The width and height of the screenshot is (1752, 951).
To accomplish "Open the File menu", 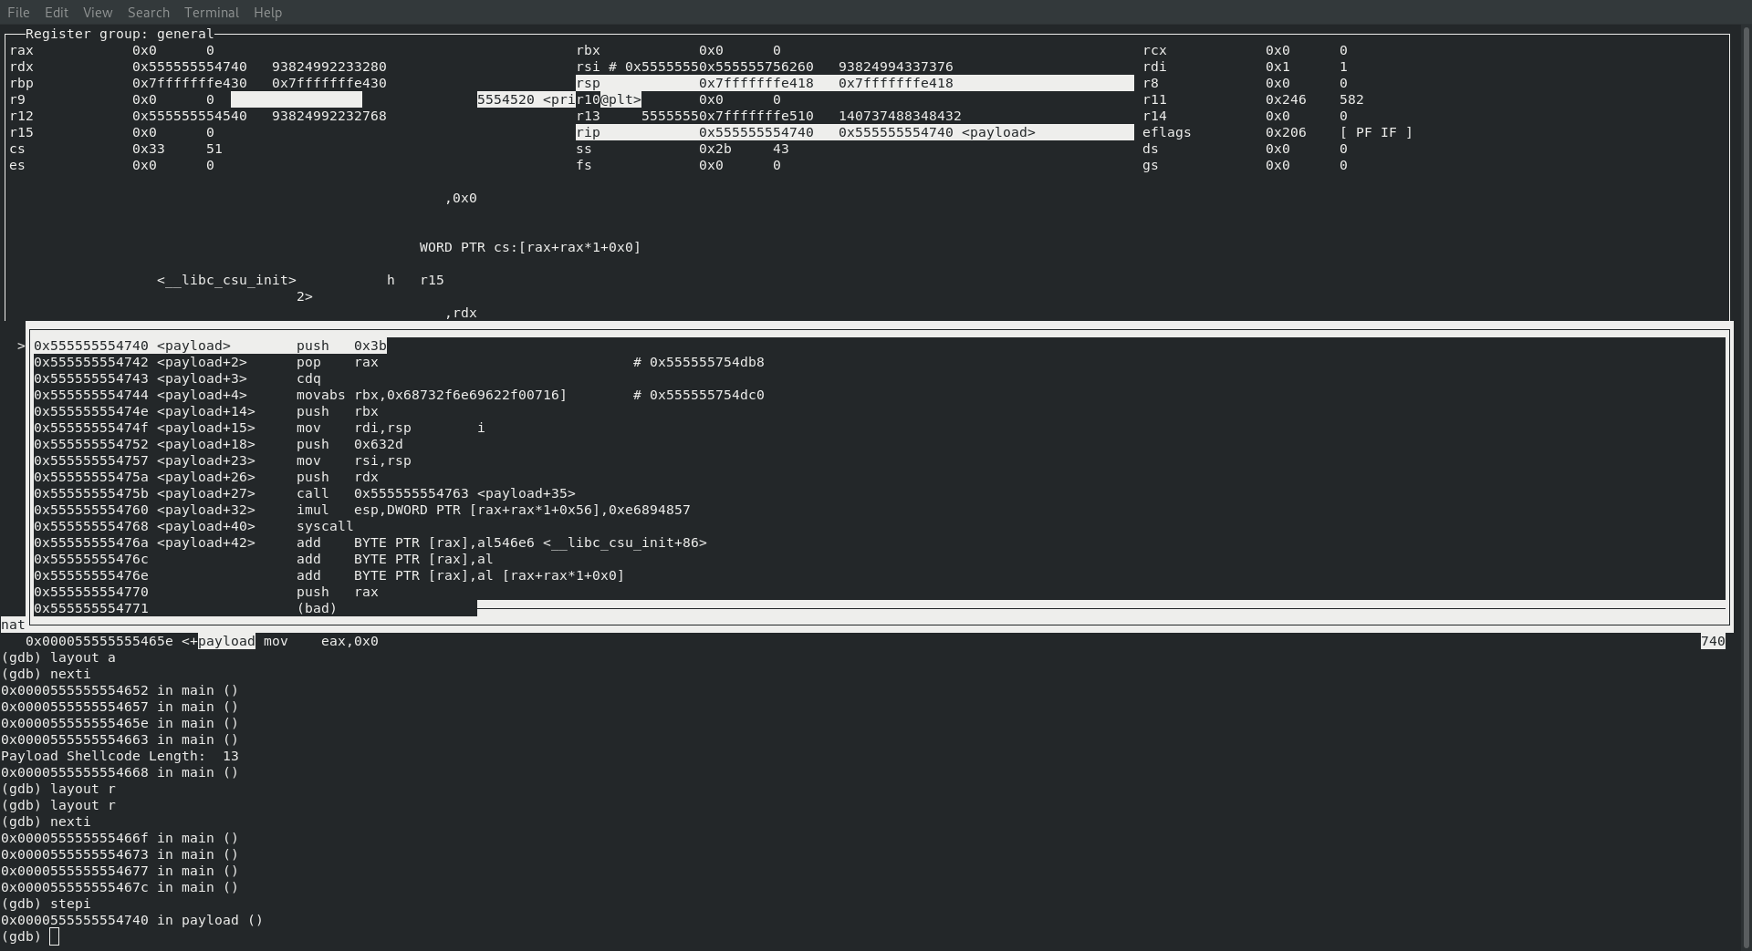I will 18,13.
